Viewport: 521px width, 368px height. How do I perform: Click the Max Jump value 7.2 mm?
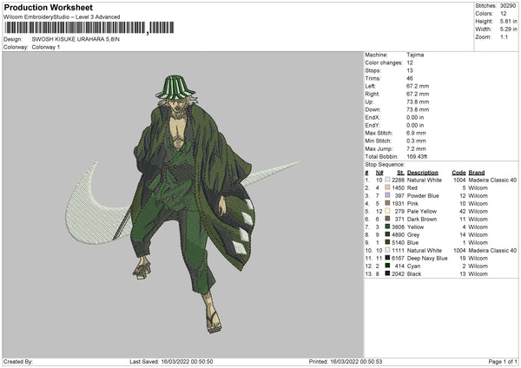coord(416,148)
